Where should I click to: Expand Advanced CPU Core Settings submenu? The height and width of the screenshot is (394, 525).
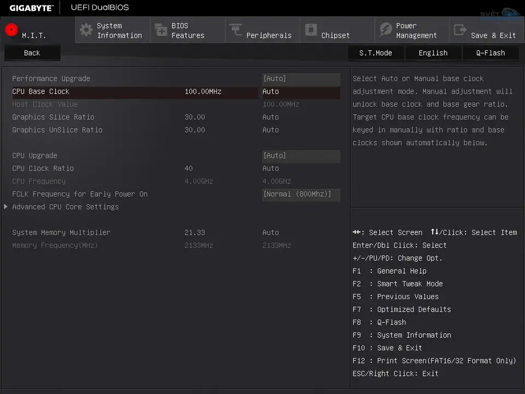(x=65, y=207)
